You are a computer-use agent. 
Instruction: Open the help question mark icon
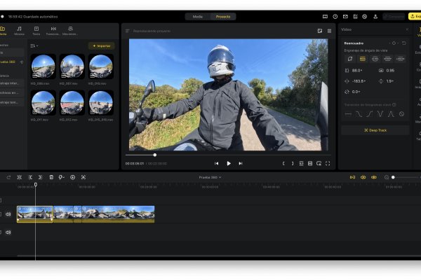coord(335,16)
